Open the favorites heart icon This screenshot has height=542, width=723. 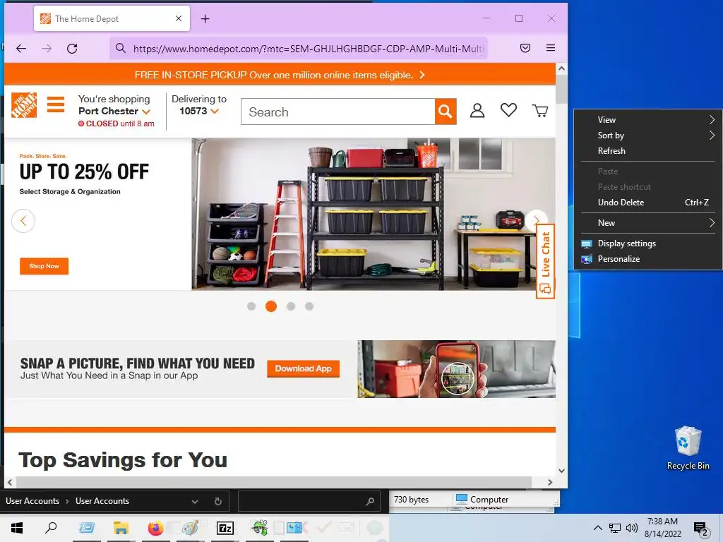pyautogui.click(x=508, y=110)
